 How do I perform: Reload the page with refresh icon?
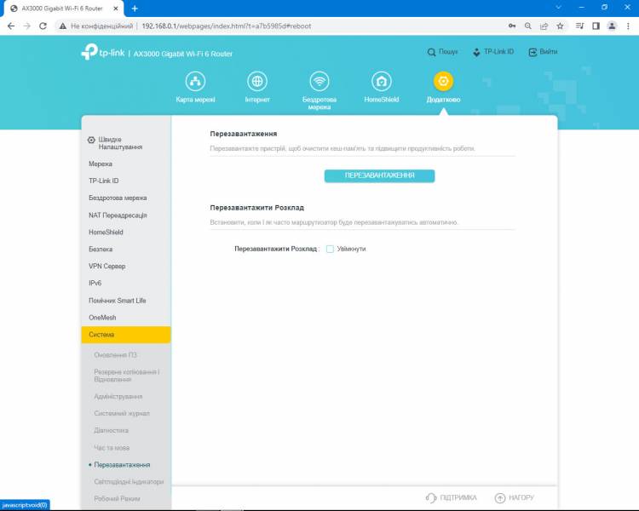(x=43, y=26)
